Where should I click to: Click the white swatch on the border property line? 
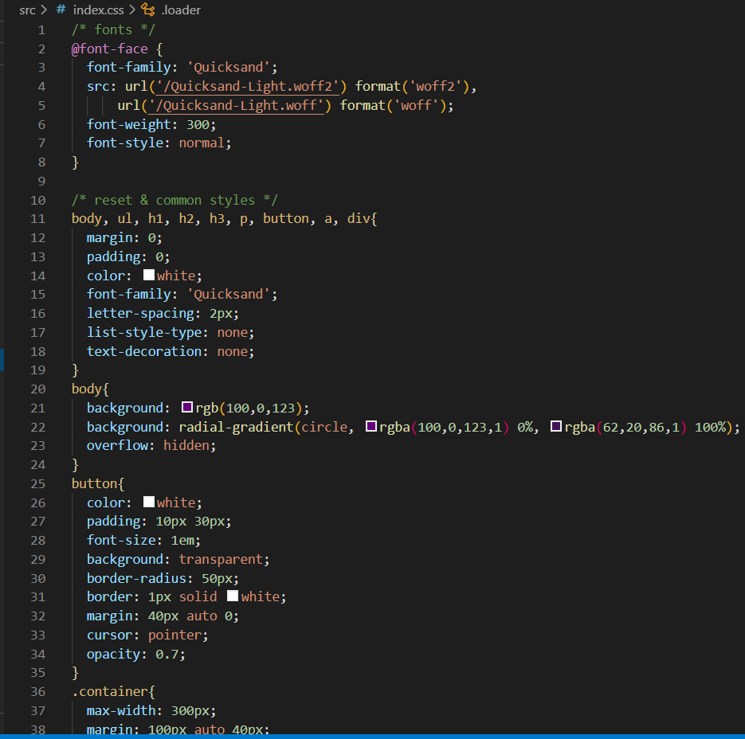click(232, 596)
